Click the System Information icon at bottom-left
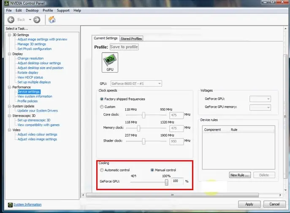The image size is (290, 213). [9, 205]
